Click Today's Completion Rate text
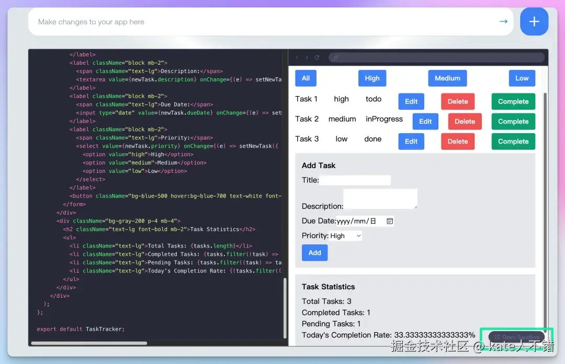The height and width of the screenshot is (364, 565). click(388, 335)
